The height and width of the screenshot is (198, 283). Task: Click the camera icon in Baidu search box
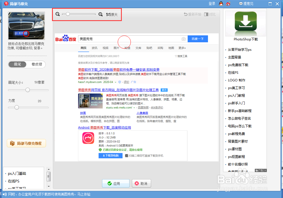point(184,39)
